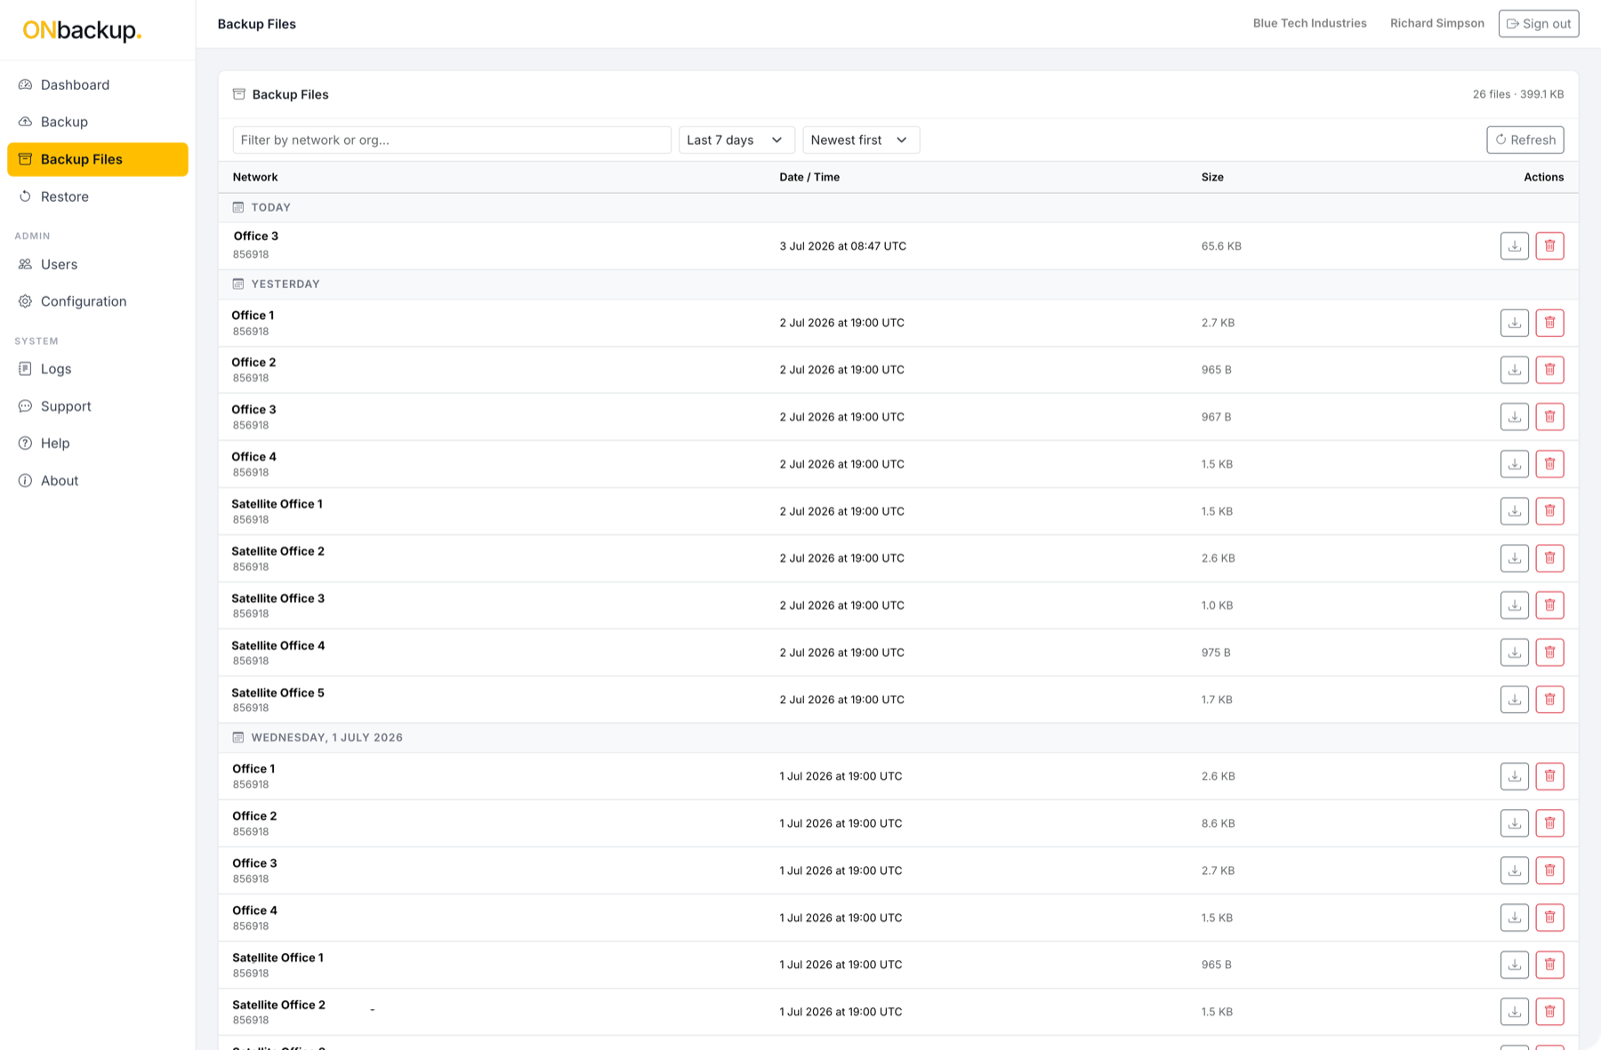This screenshot has width=1601, height=1050.
Task: Click the Network column header
Action: pyautogui.click(x=255, y=177)
